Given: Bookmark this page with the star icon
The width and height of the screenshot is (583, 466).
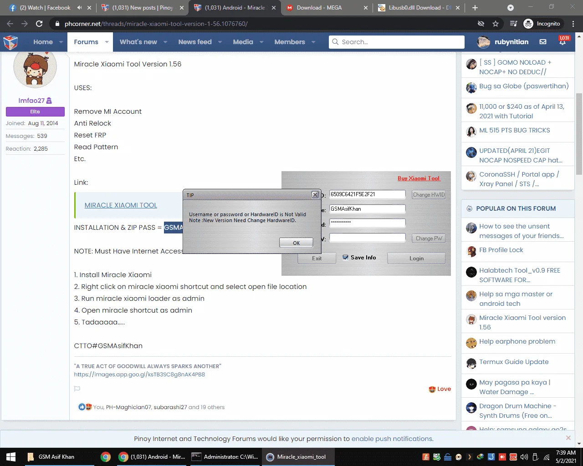Looking at the screenshot, I should pos(496,24).
